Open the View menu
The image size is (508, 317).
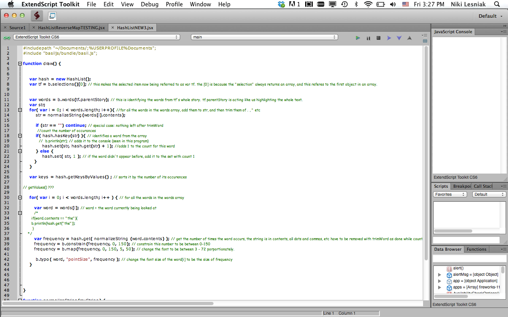(x=127, y=4)
